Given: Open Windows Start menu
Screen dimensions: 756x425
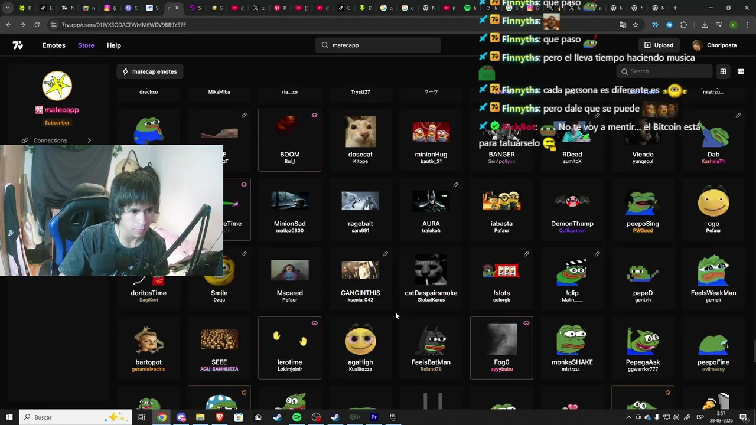Looking at the screenshot, I should tap(9, 417).
